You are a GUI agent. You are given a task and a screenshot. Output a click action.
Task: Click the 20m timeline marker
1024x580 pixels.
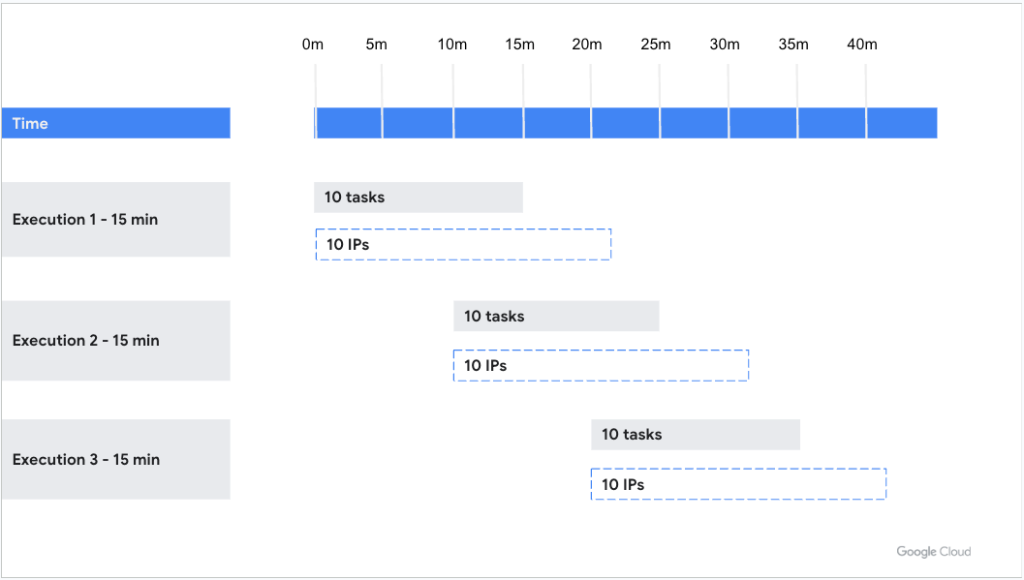point(587,45)
